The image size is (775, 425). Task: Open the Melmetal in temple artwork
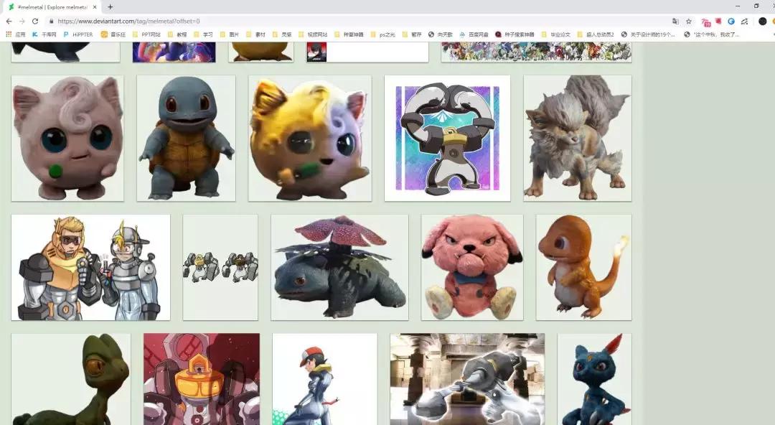[x=467, y=379]
